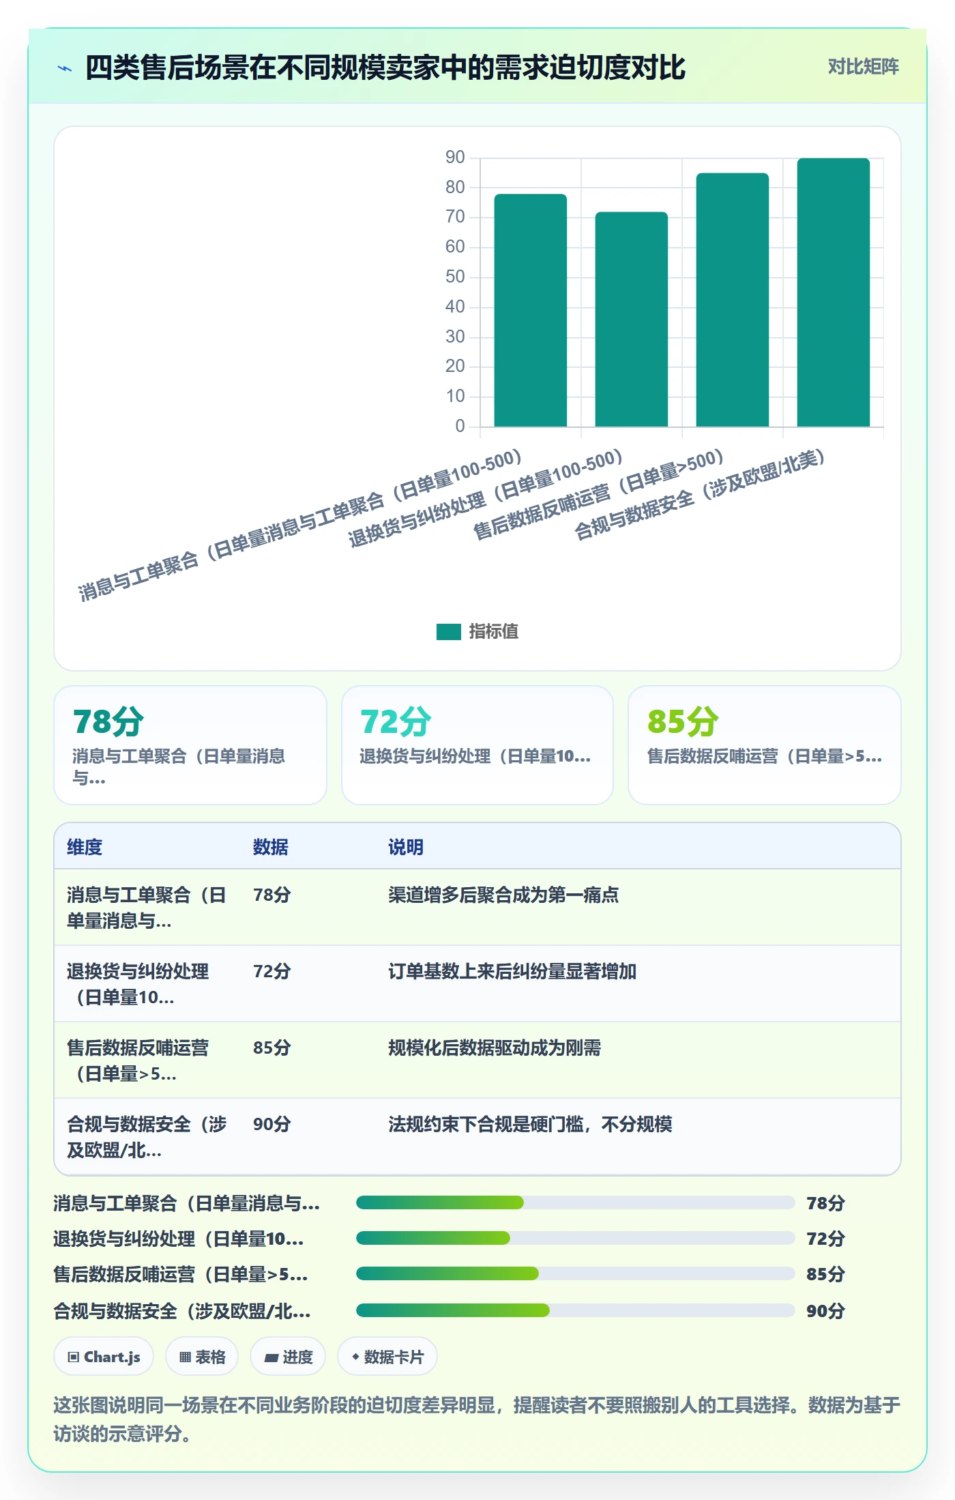Click the 85分 value in the table
The width and height of the screenshot is (955, 1500).
point(272,1048)
